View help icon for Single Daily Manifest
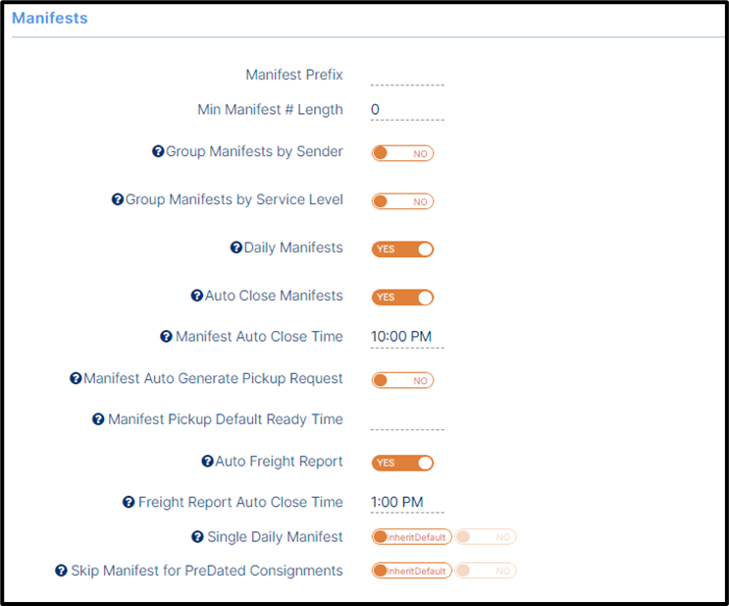 [197, 536]
